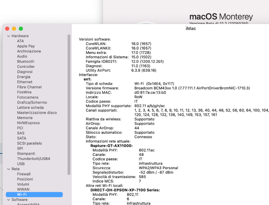Image resolution: width=269 pixels, height=205 pixels.
Task: Open Fotocamera in the sidebar
Action: click(28, 97)
